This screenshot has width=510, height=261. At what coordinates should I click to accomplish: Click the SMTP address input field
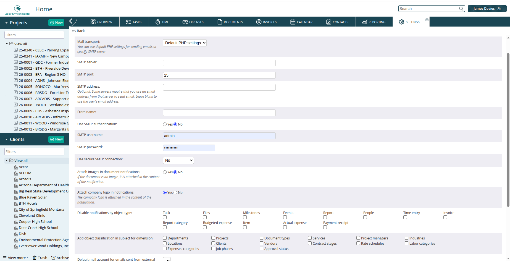click(x=219, y=87)
